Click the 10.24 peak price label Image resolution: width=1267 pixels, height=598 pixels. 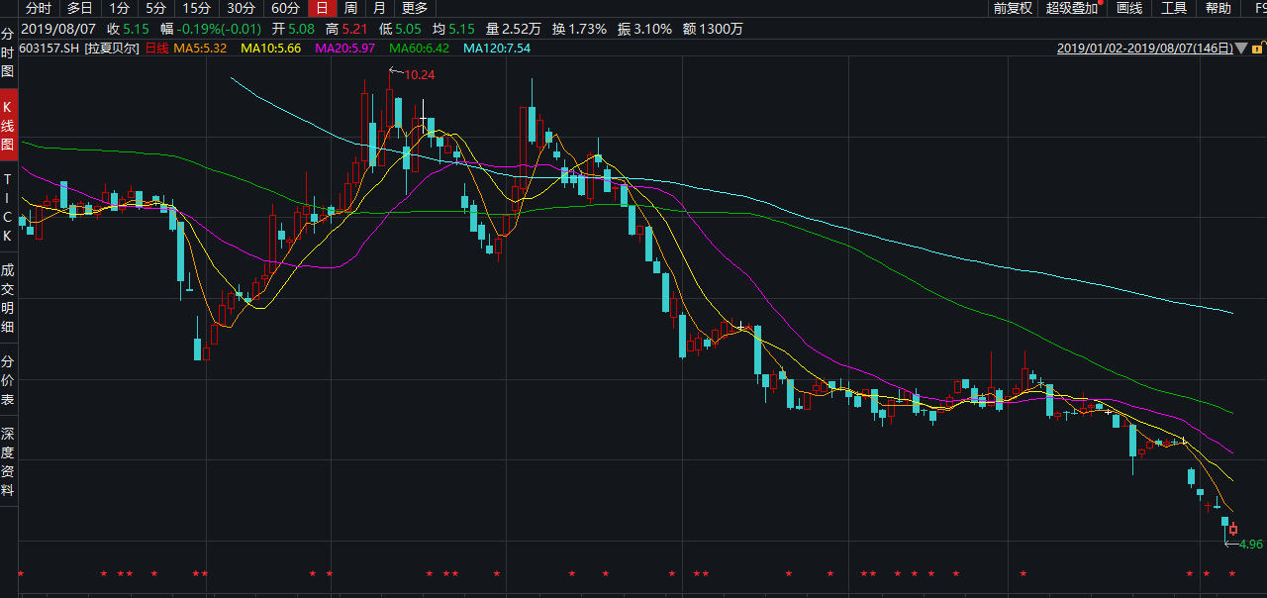[x=420, y=74]
